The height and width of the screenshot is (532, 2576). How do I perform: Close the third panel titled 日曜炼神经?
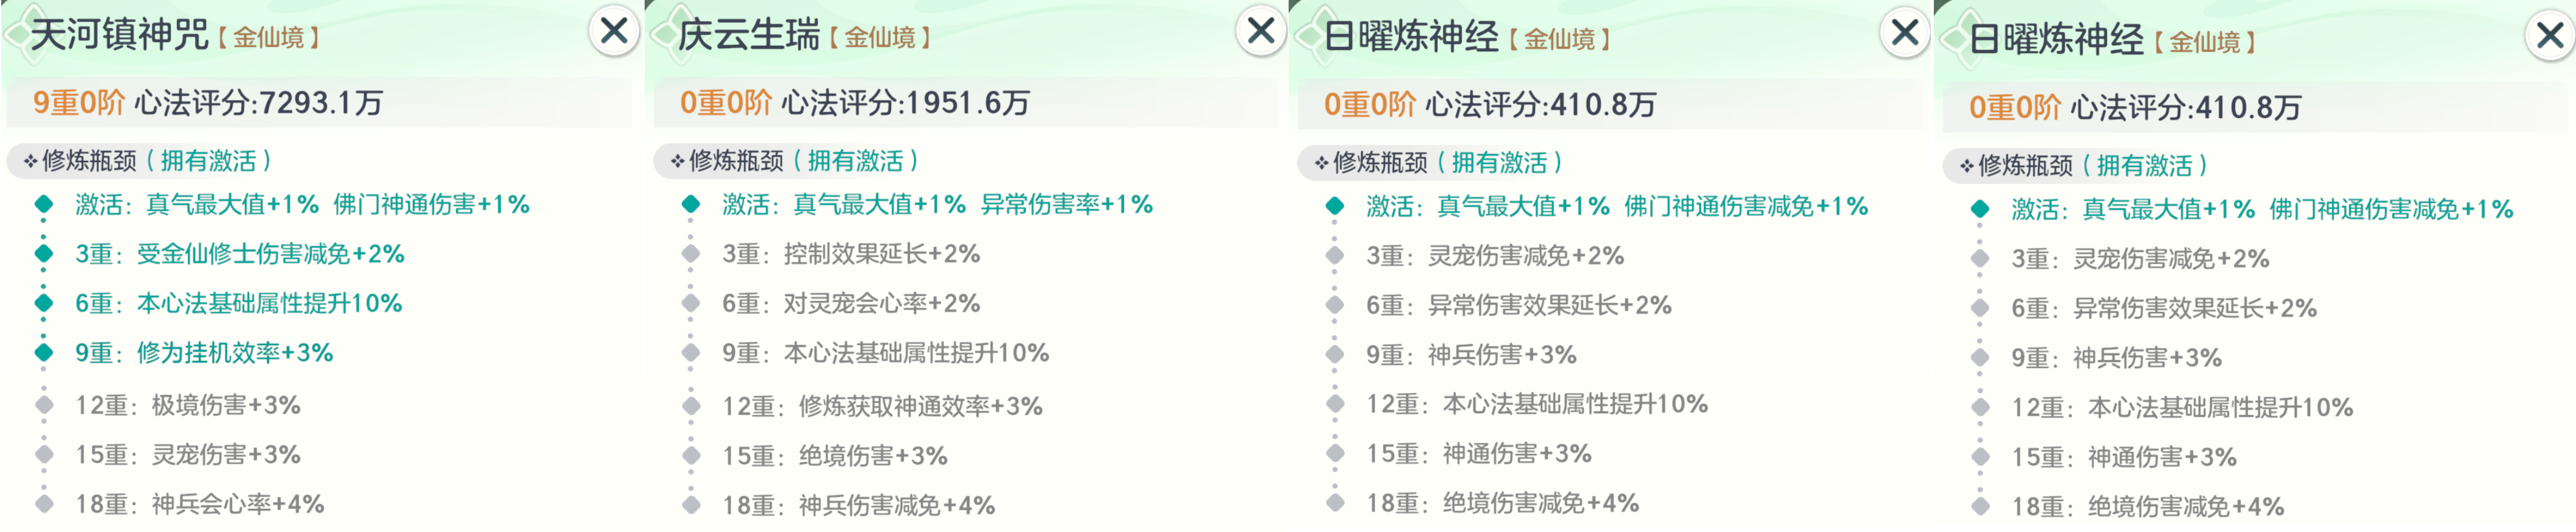coord(1904,33)
